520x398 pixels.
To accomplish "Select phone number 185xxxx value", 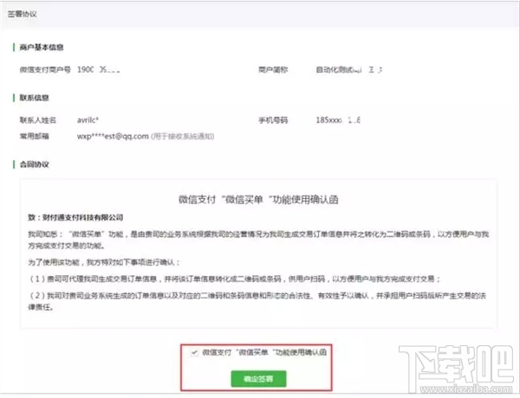I will tap(338, 120).
